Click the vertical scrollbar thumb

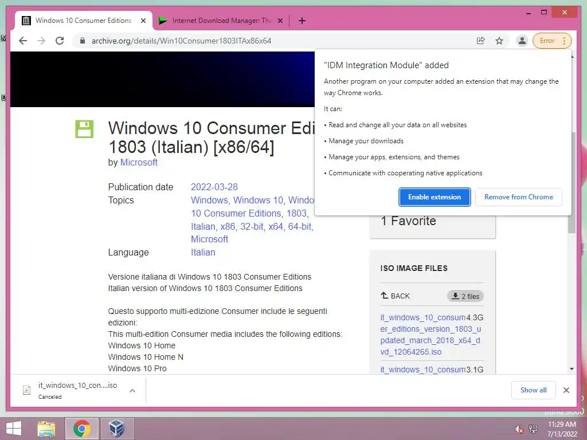point(572,183)
